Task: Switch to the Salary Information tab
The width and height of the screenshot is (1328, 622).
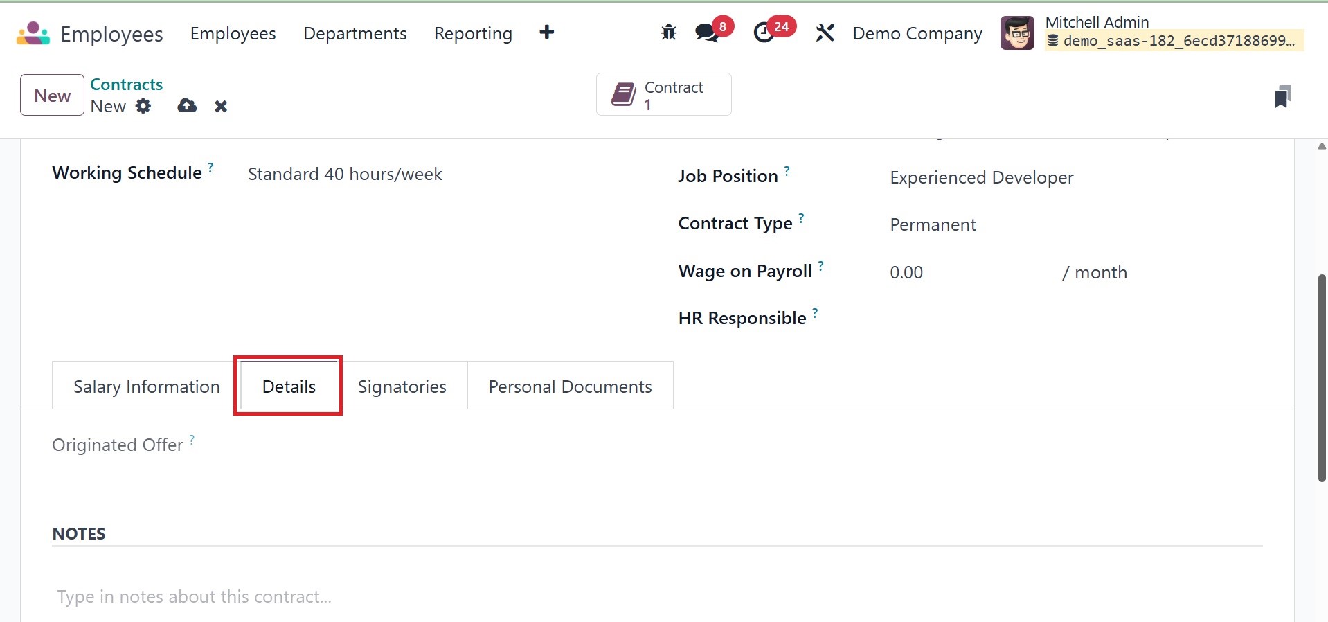Action: coord(146,386)
